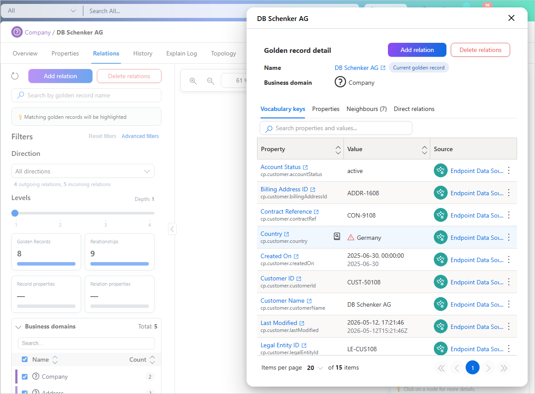Click the Levels depth slider handle
This screenshot has width=535, height=394.
[x=15, y=213]
